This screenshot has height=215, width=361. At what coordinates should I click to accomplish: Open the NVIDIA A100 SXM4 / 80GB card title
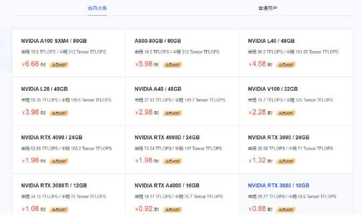coord(54,41)
